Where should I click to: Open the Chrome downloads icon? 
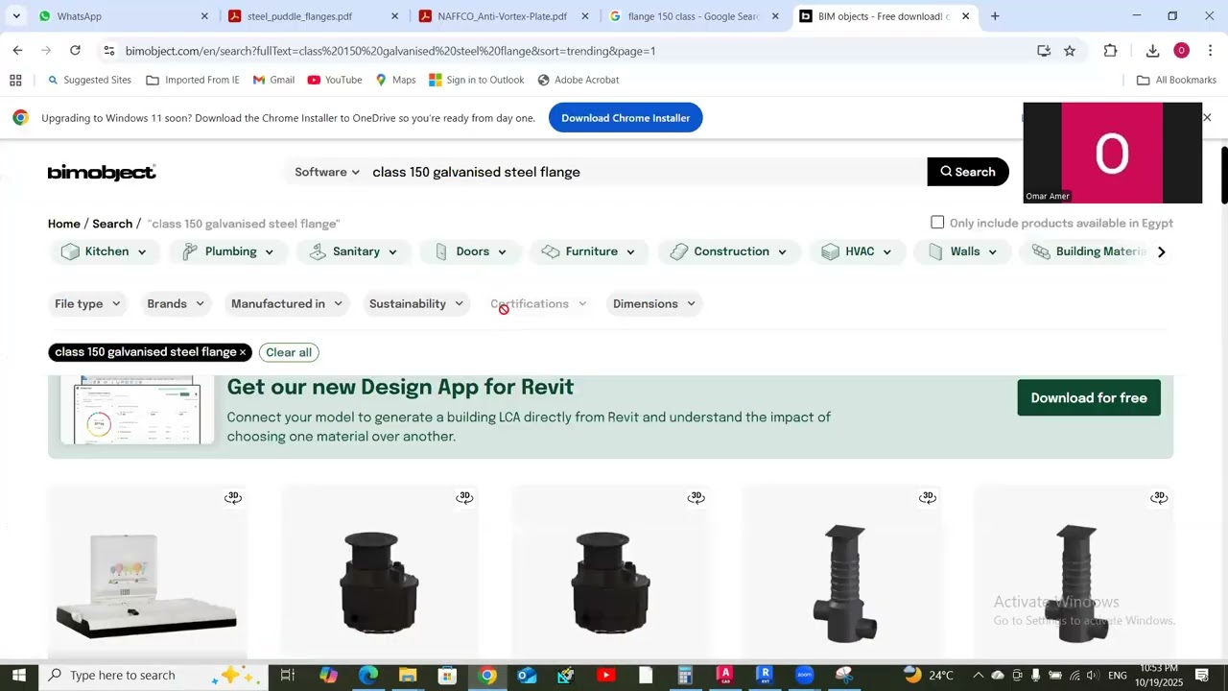point(1152,51)
